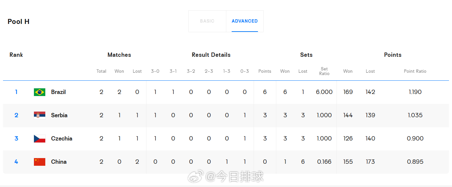Click the 3-0 column header
Viewport: 452px width, 187px height.
click(x=155, y=71)
